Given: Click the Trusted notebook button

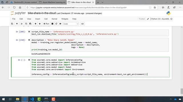Looking at the screenshot, I should [142, 19].
